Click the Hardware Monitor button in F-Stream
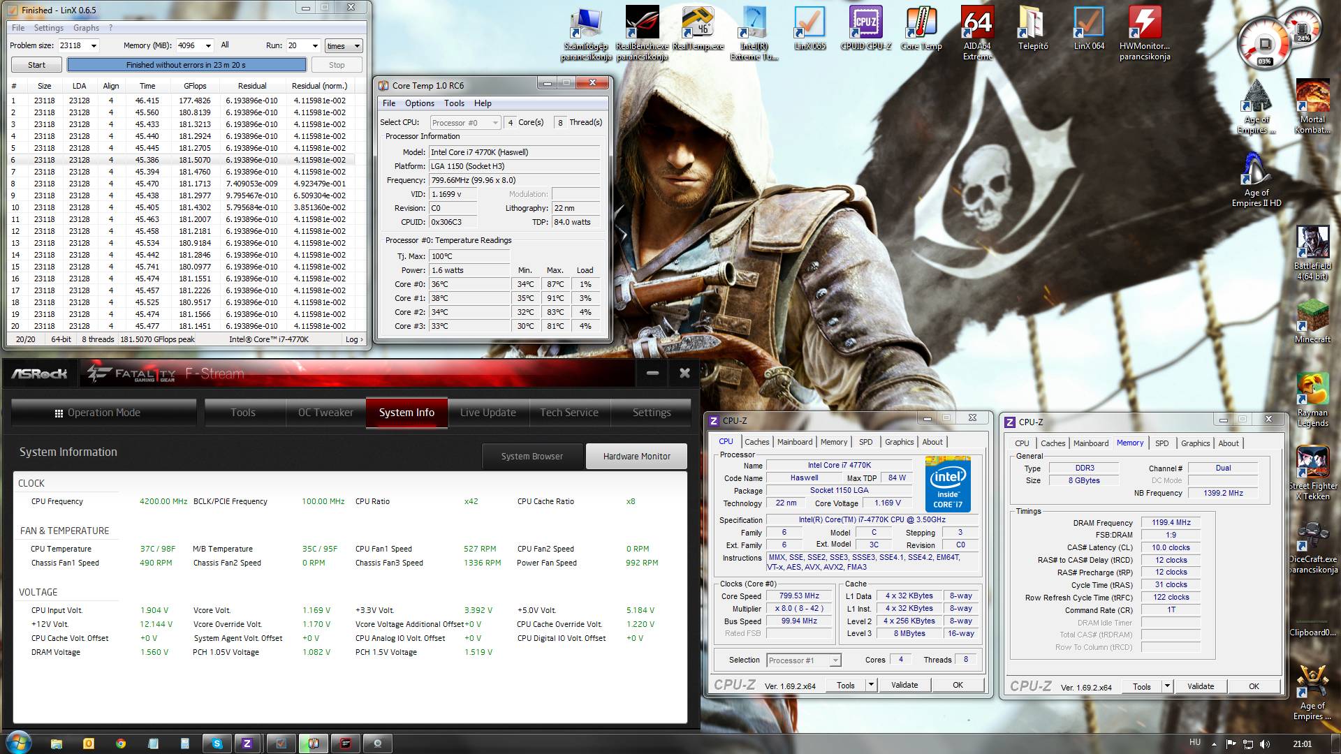The image size is (1341, 754). click(x=636, y=457)
